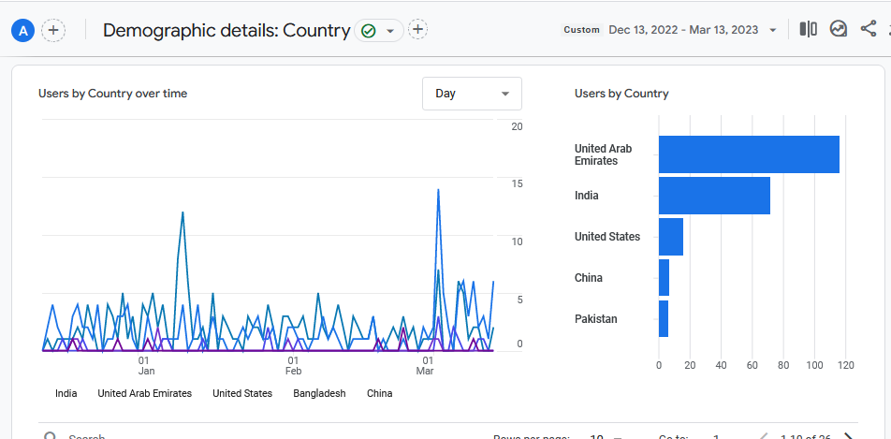891x439 pixels.
Task: Click the January peak on the line chart
Action: (183, 213)
